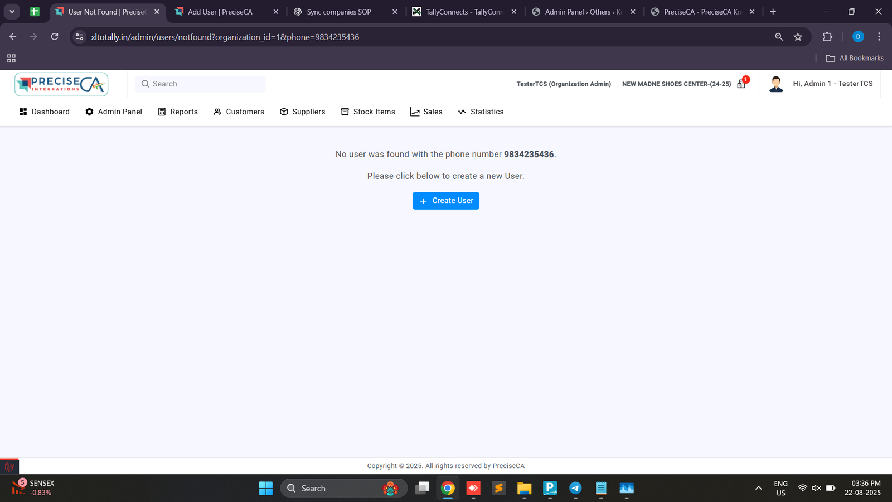Open the Admin Panel menu
The width and height of the screenshot is (892, 502).
coord(114,112)
